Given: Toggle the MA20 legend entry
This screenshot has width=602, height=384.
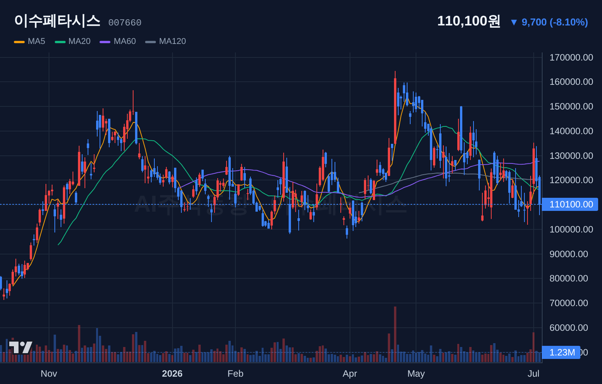Looking at the screenshot, I should coord(73,41).
